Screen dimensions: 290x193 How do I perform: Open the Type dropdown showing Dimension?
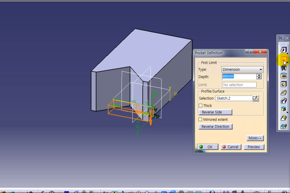tap(242, 69)
